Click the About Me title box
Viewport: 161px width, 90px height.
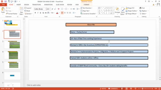91,24
